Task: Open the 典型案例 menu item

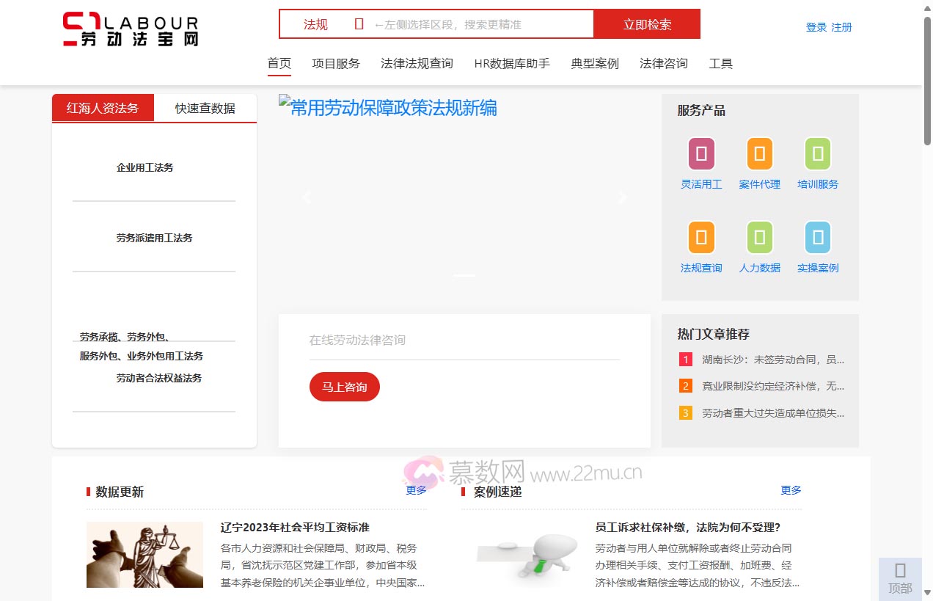Action: click(x=594, y=63)
